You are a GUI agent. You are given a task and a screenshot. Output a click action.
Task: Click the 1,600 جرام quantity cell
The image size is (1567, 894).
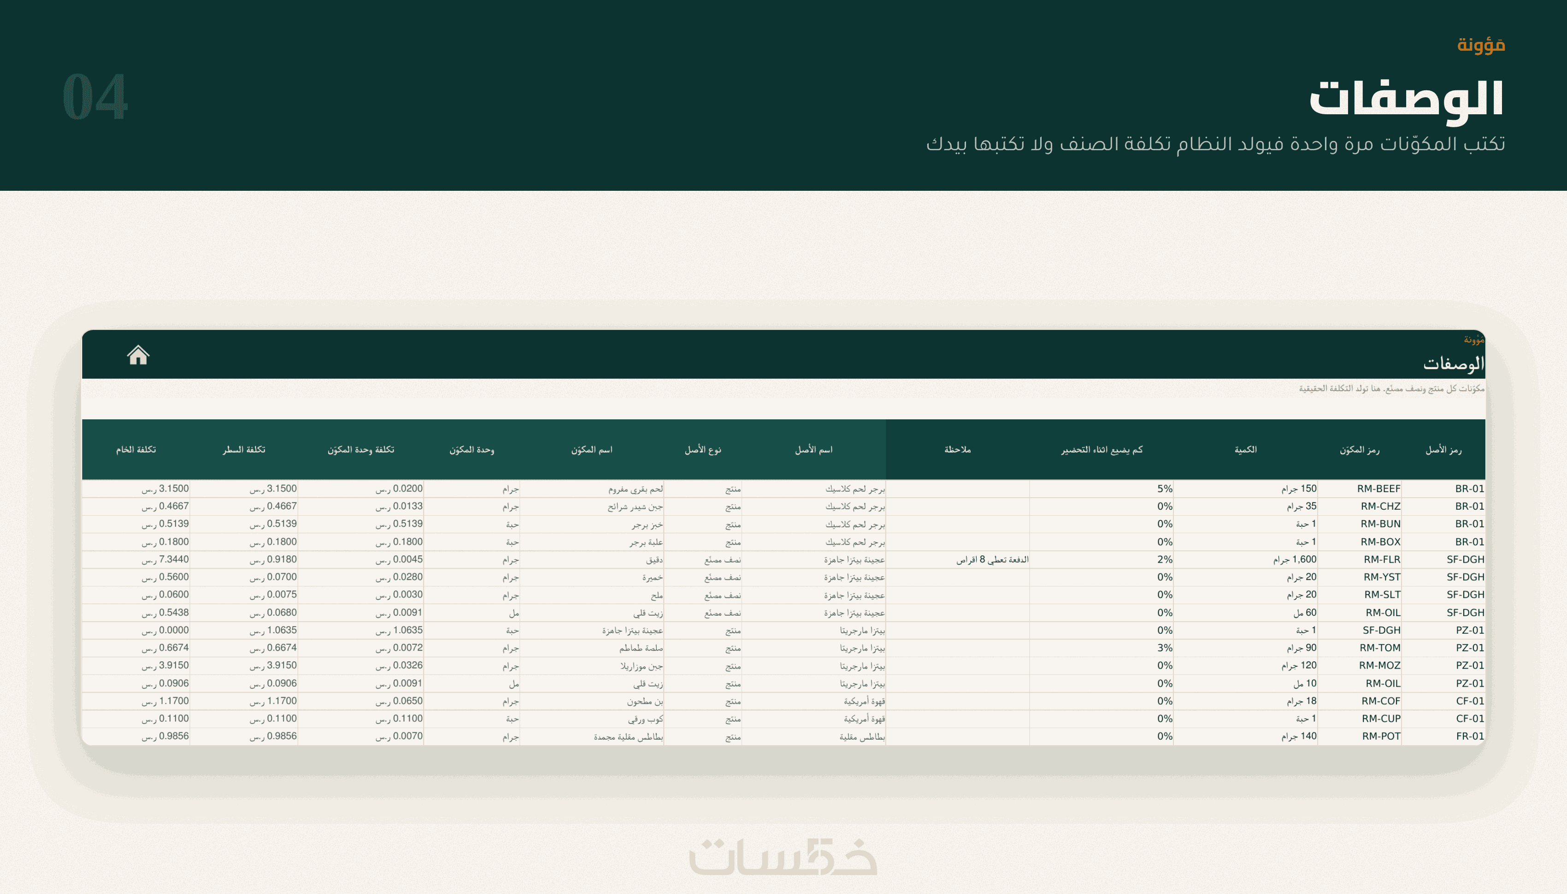1245,559
